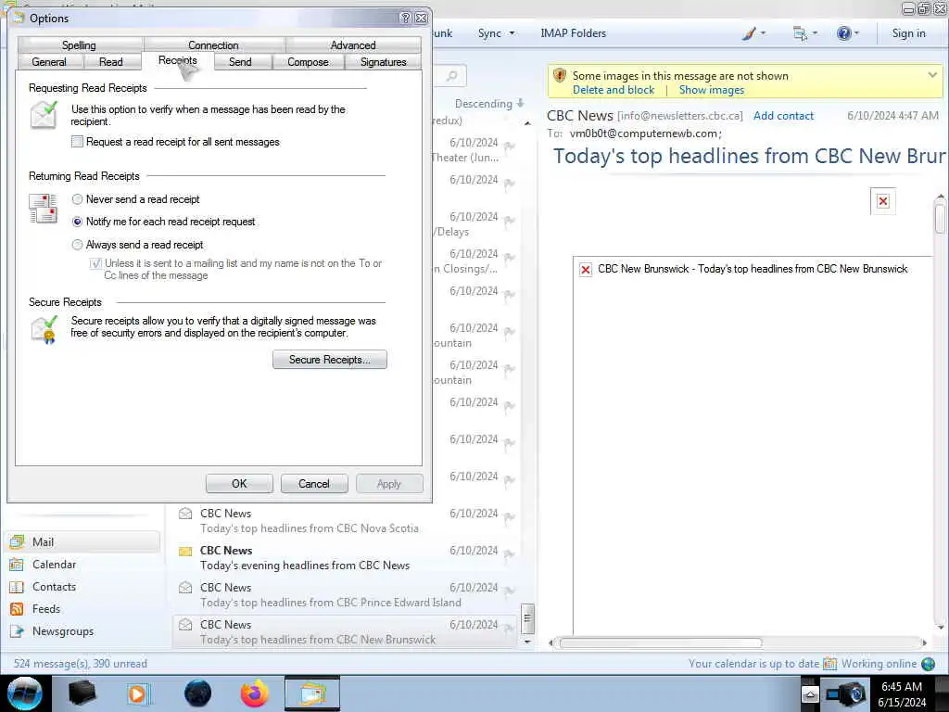
Task: Open the Windows Start button
Action: pos(25,693)
